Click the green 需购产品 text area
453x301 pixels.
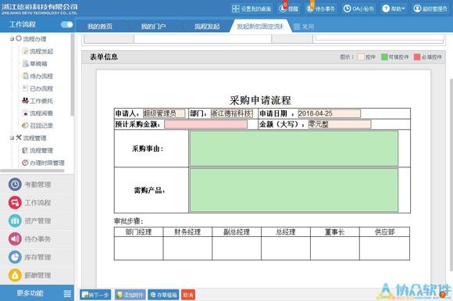tap(294, 190)
